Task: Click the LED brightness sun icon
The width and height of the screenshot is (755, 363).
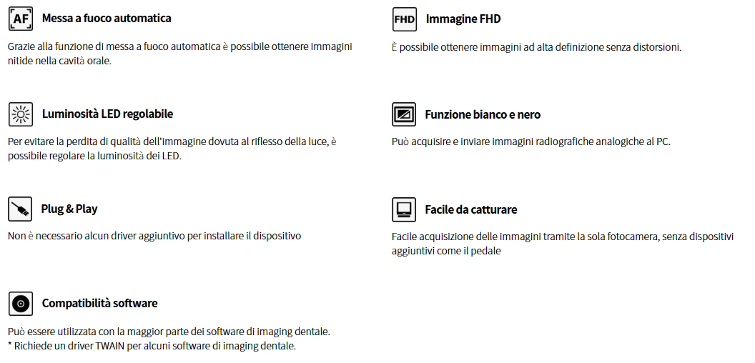Action: click(x=20, y=114)
